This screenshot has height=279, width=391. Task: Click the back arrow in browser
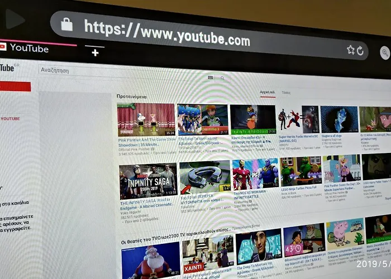[15, 19]
